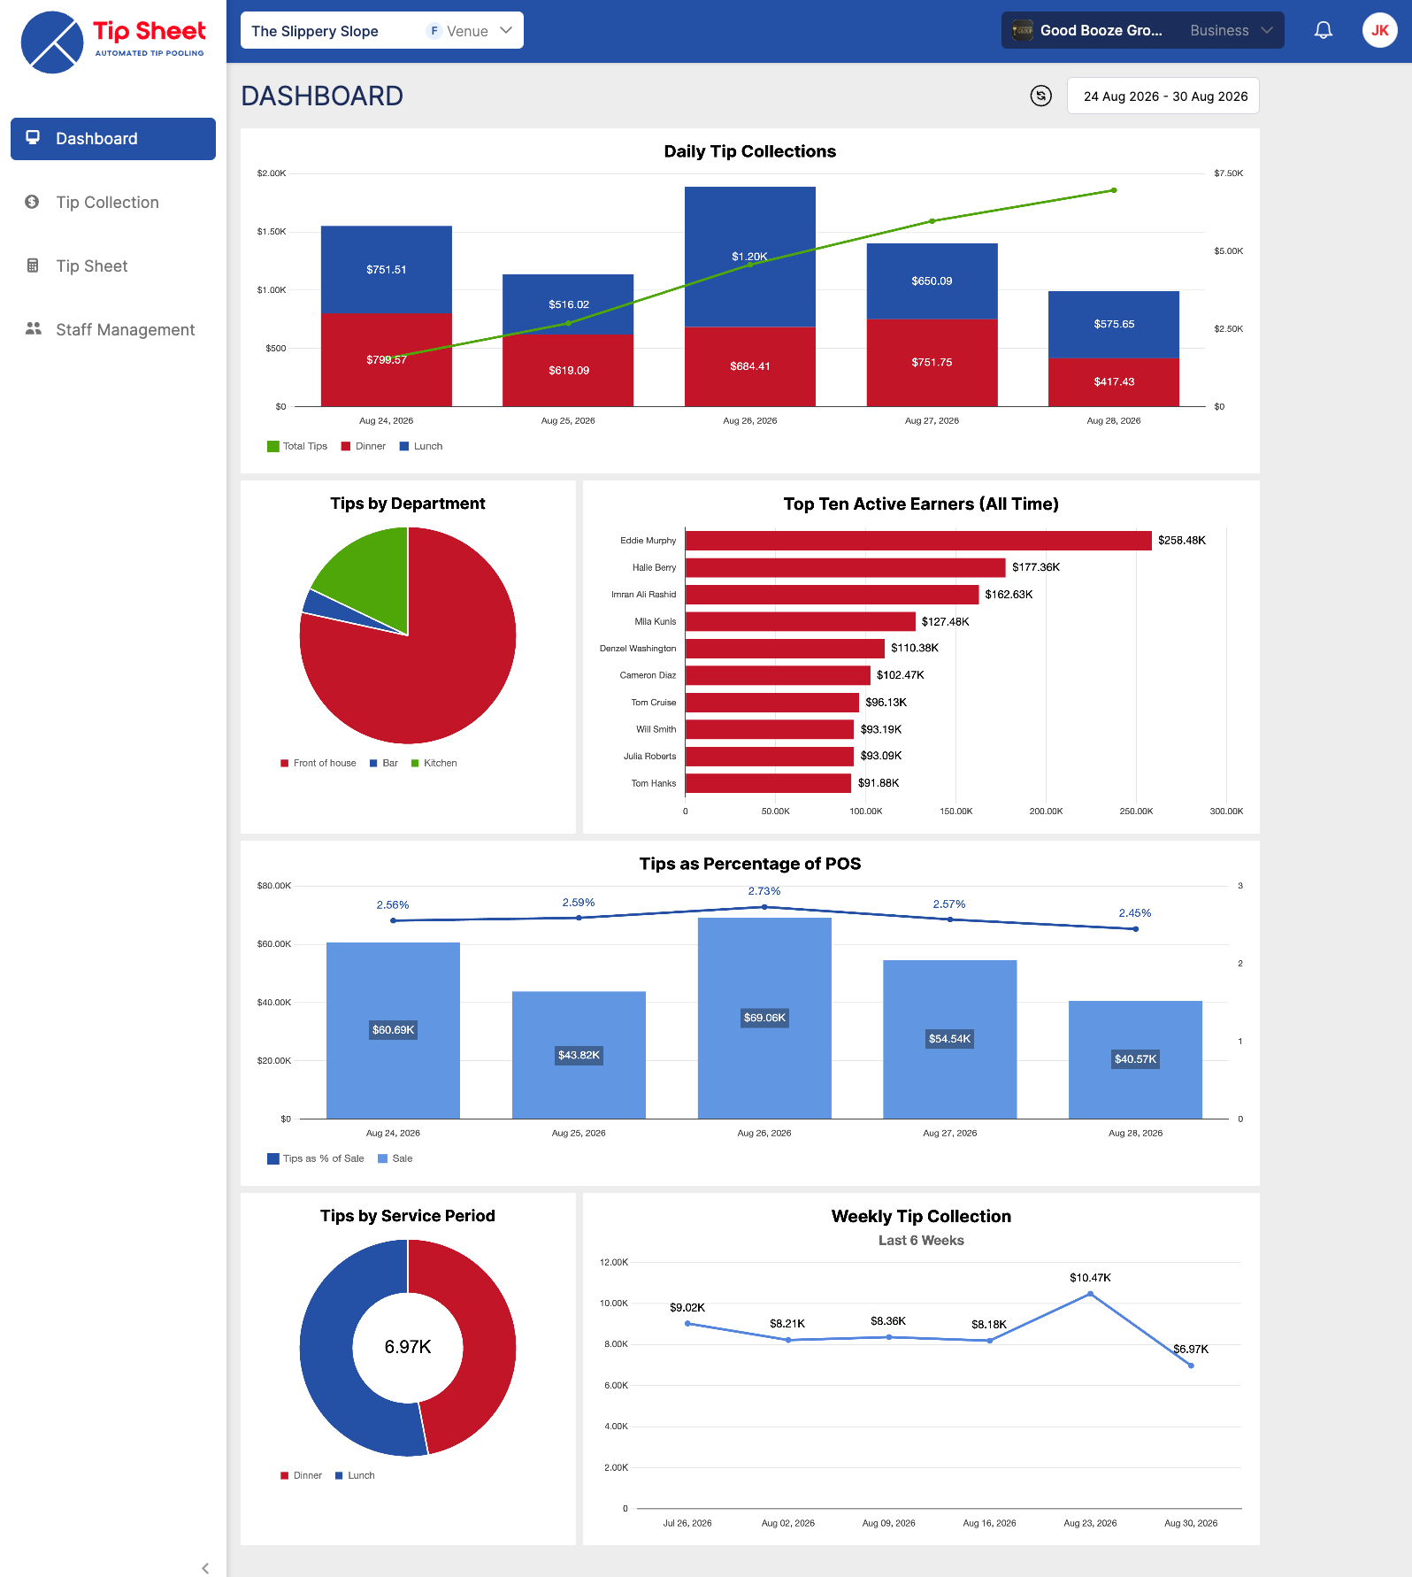Toggle Tips as % of Sale legend item
This screenshot has width=1412, height=1577.
pyautogui.click(x=316, y=1158)
